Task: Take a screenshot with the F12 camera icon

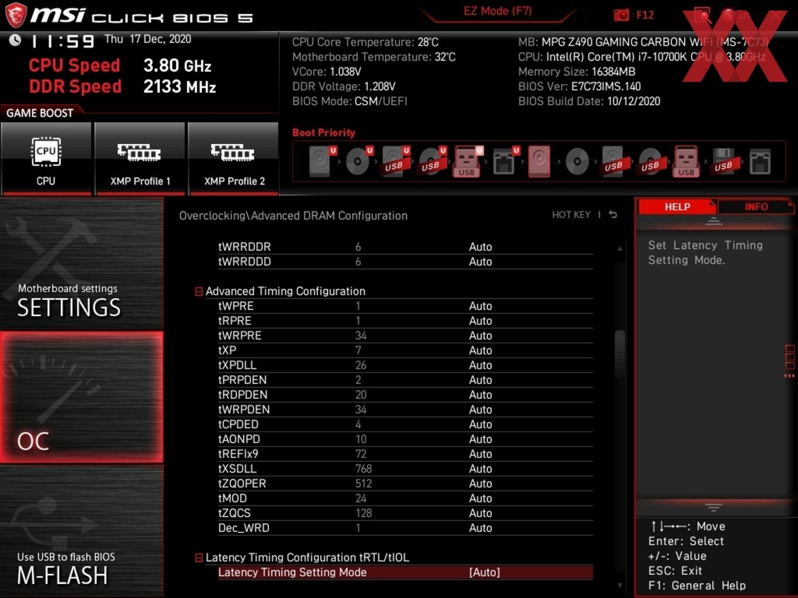Action: (x=621, y=15)
